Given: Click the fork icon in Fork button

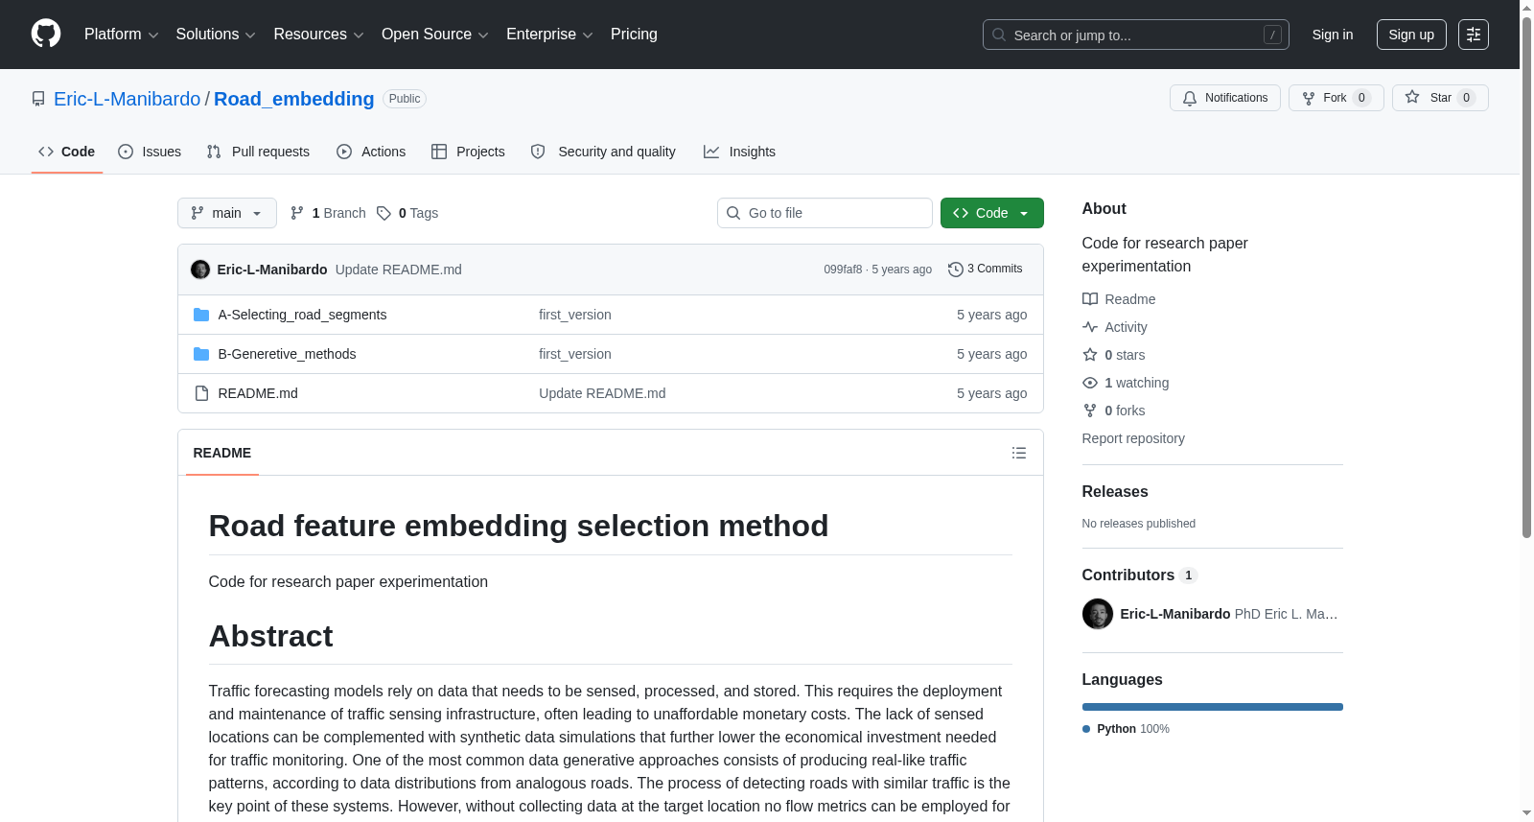Looking at the screenshot, I should click(x=1309, y=98).
